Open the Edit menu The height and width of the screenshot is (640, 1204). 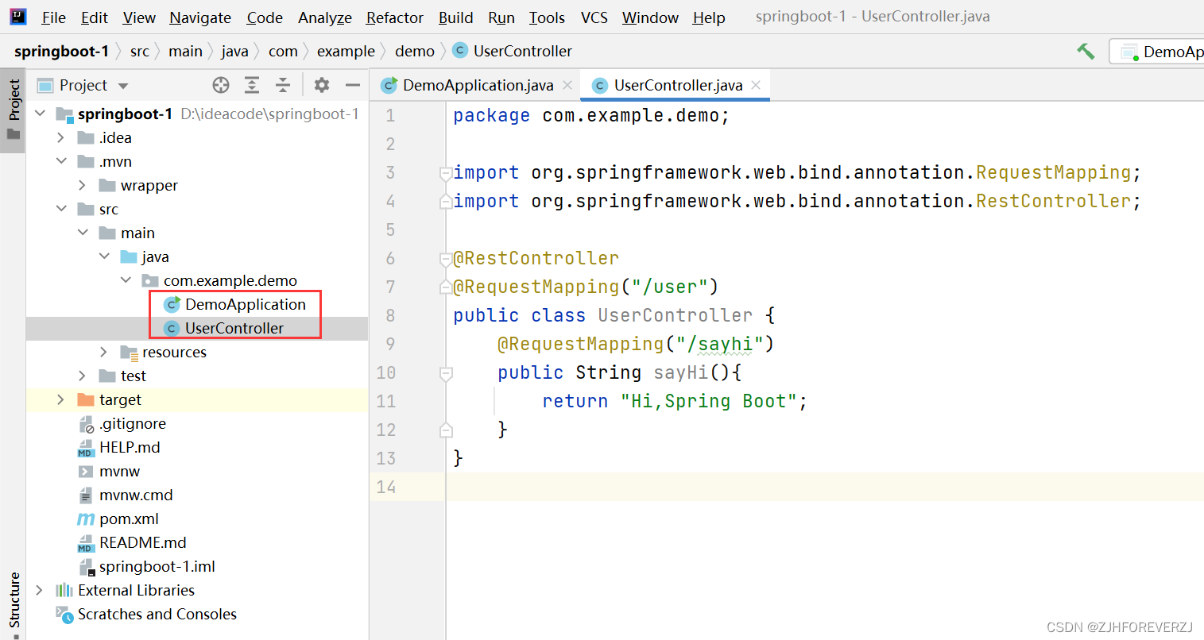point(95,17)
